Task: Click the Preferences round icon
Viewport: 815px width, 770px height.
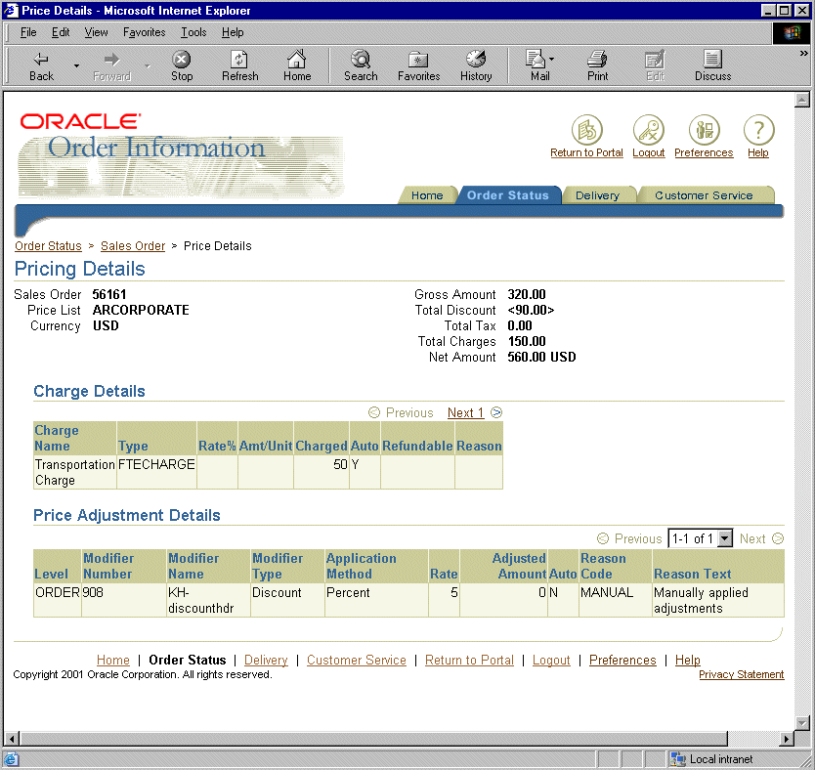Action: [704, 129]
